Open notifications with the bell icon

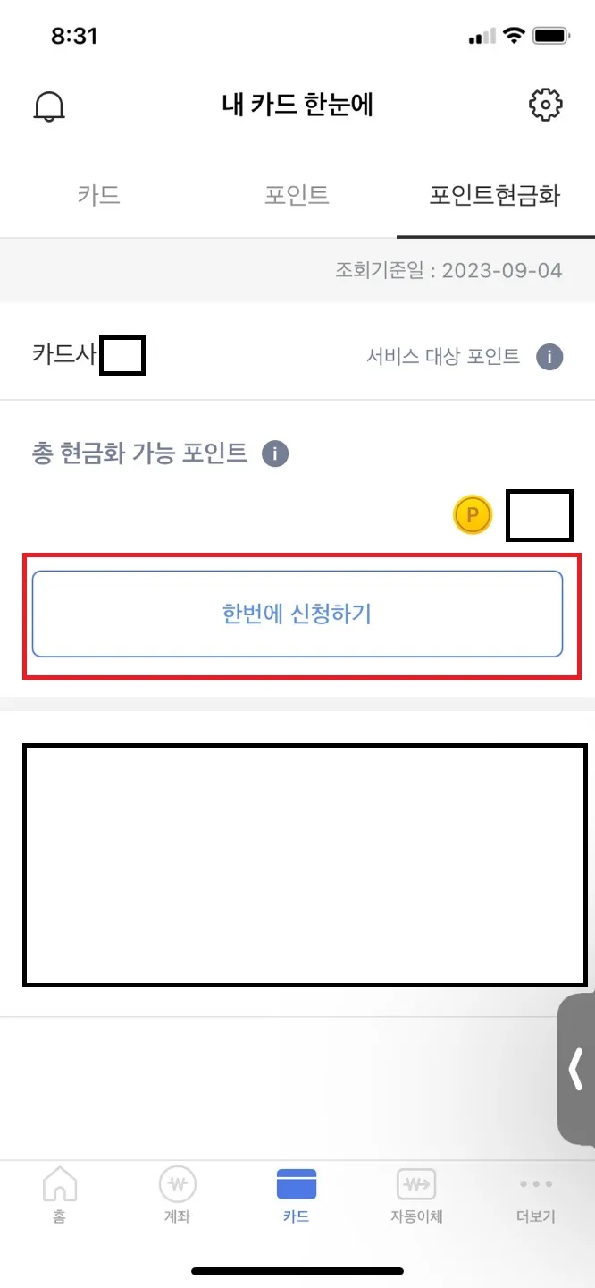tap(50, 106)
